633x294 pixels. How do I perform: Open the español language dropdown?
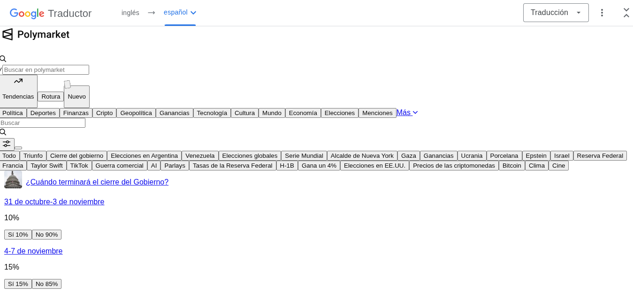pos(180,13)
